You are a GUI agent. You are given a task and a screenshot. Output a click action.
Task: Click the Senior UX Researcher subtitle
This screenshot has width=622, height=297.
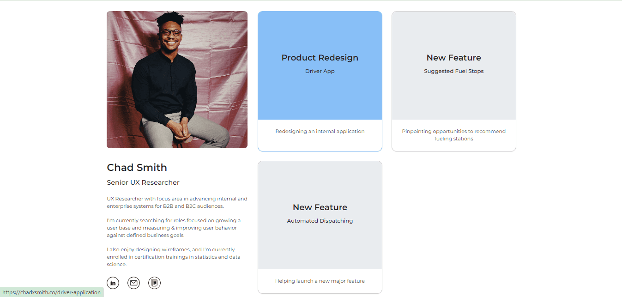pyautogui.click(x=143, y=182)
